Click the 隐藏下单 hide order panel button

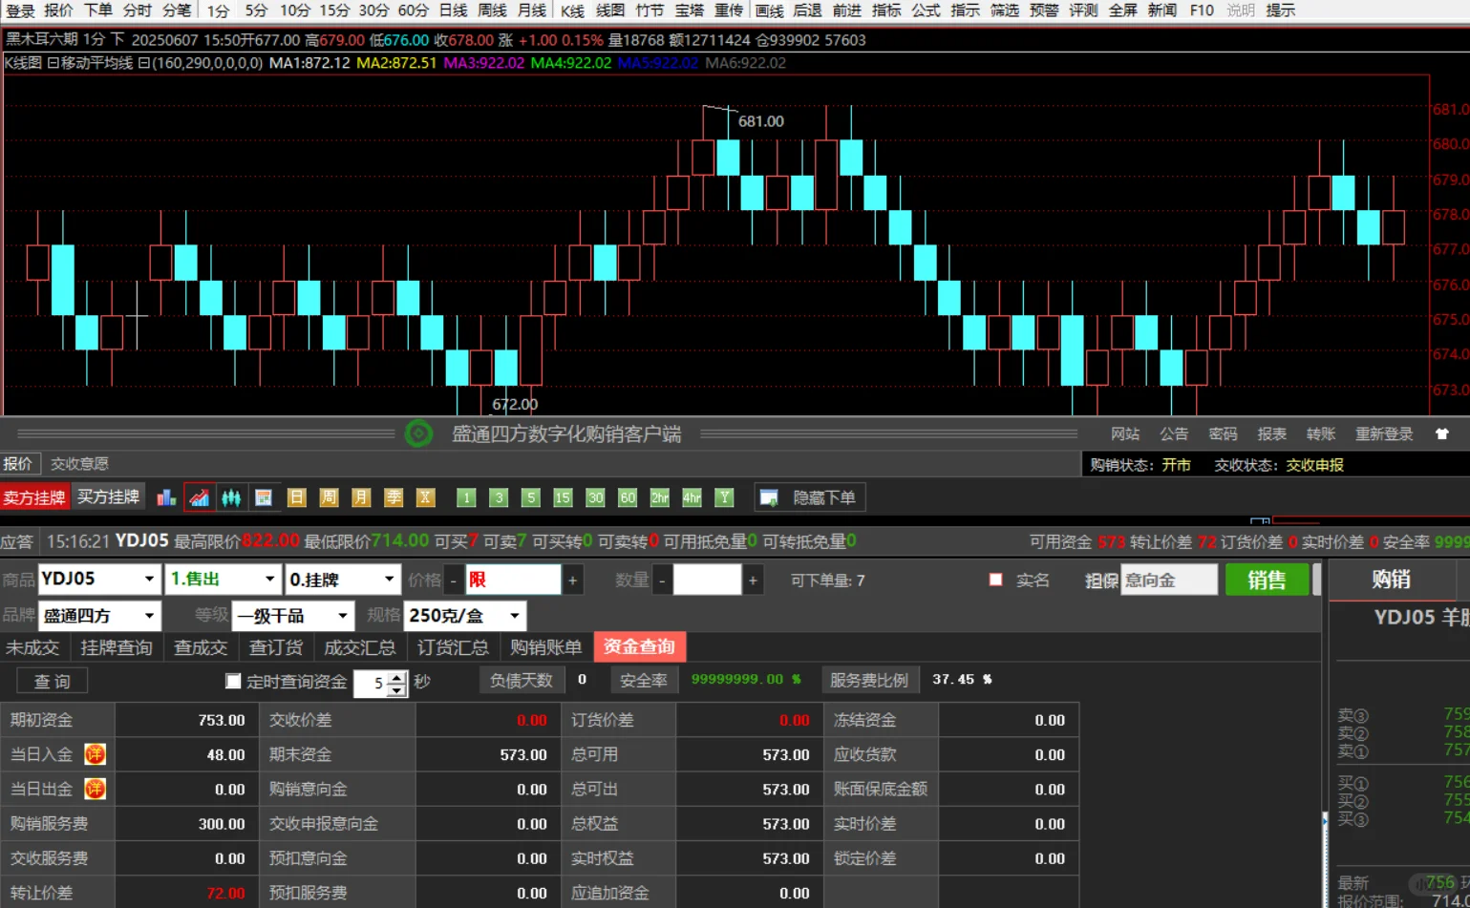tap(810, 497)
